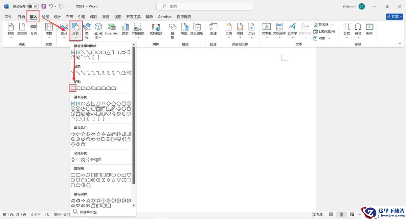The width and height of the screenshot is (406, 219).
Task: Open the ZG account avatar
Action: [362, 6]
